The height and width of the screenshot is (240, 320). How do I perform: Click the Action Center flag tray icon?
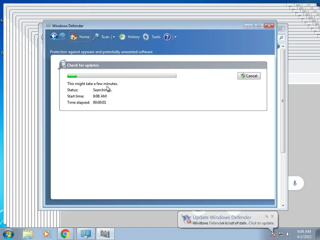(273, 234)
